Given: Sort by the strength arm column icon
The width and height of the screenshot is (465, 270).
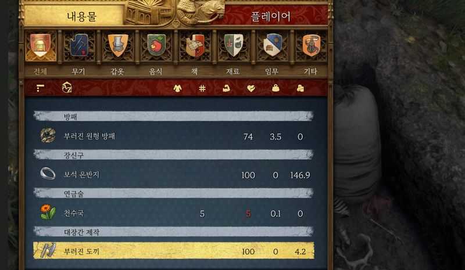Looking at the screenshot, I should [x=227, y=88].
